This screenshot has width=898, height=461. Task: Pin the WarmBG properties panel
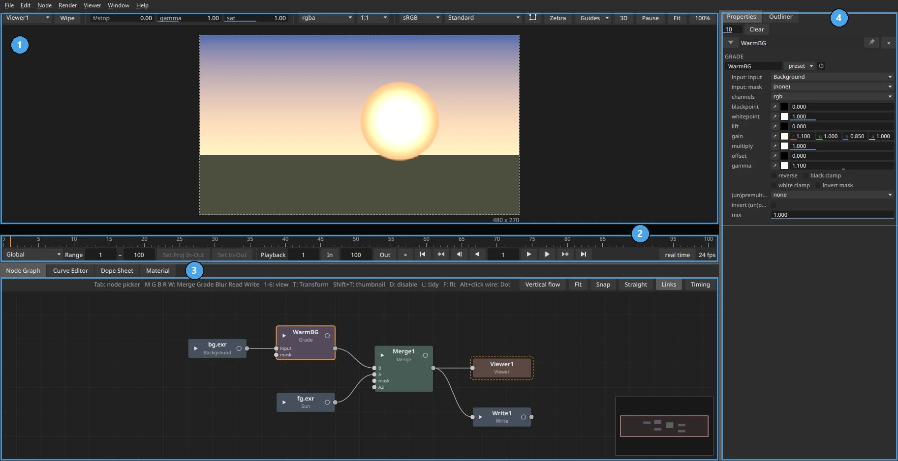click(x=871, y=43)
